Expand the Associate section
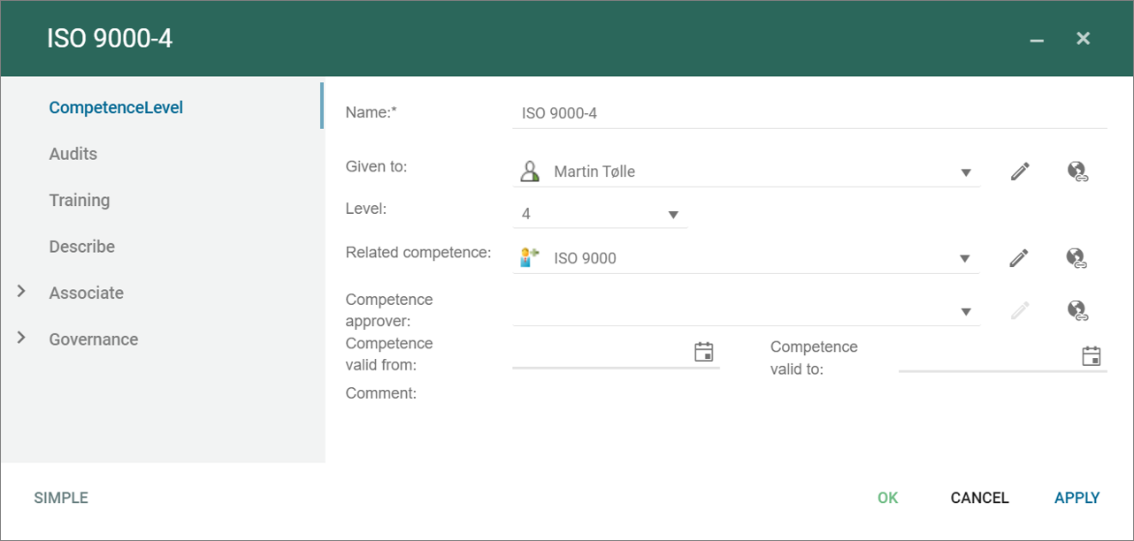The image size is (1134, 541). tap(22, 292)
